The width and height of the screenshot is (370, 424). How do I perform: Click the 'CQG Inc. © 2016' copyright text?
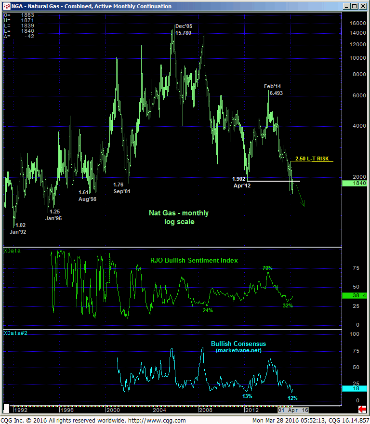[x=25, y=421]
